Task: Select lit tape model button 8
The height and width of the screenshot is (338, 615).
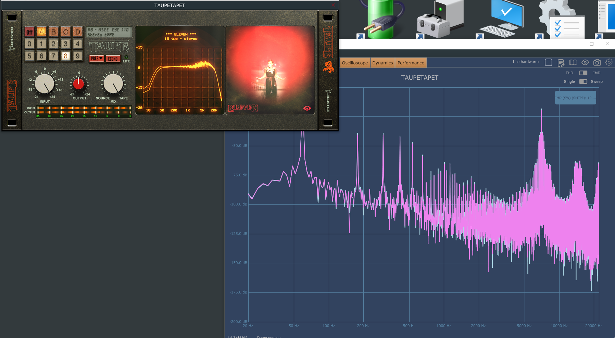Action: [x=65, y=56]
